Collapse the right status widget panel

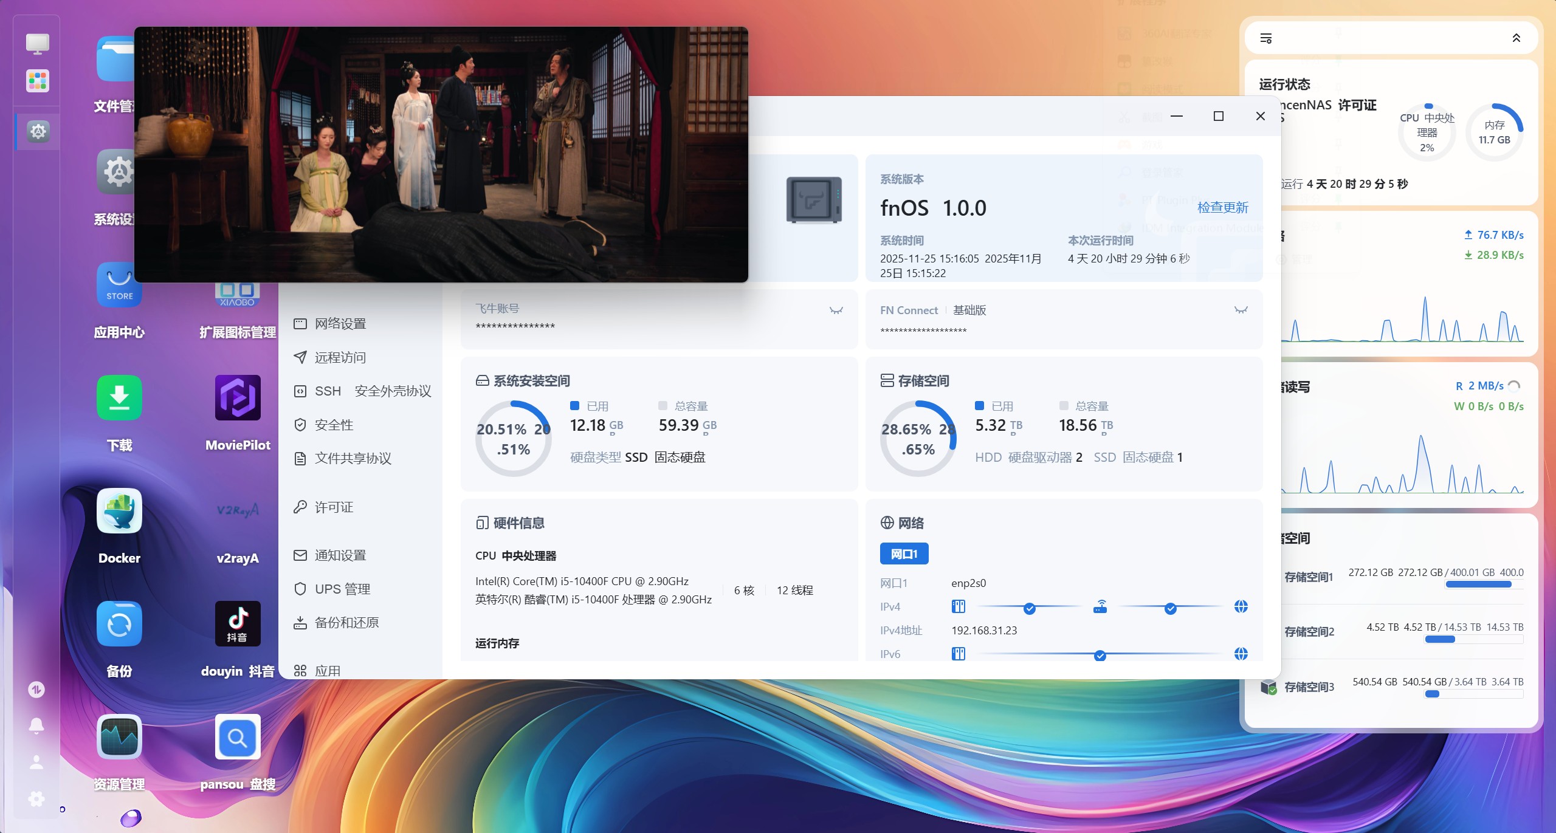coord(1516,38)
